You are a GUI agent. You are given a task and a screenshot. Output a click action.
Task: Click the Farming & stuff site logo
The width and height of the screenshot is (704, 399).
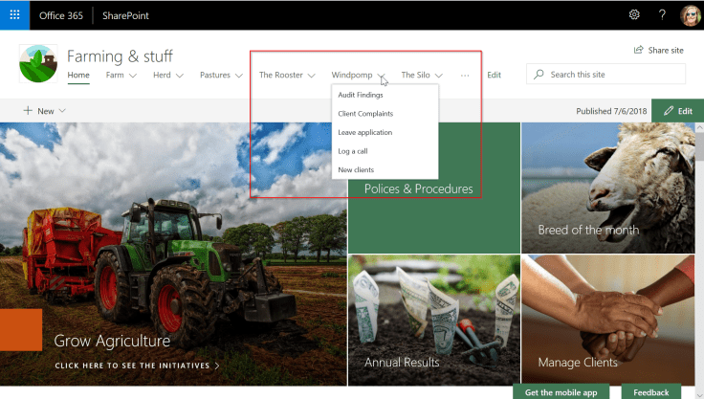point(38,64)
